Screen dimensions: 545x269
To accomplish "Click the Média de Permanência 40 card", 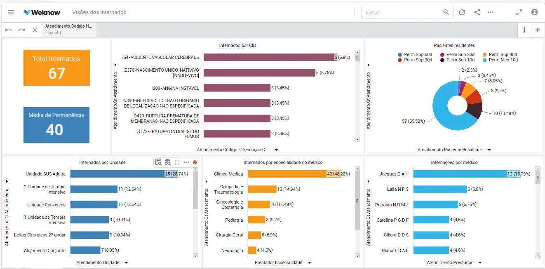I will click(x=56, y=125).
